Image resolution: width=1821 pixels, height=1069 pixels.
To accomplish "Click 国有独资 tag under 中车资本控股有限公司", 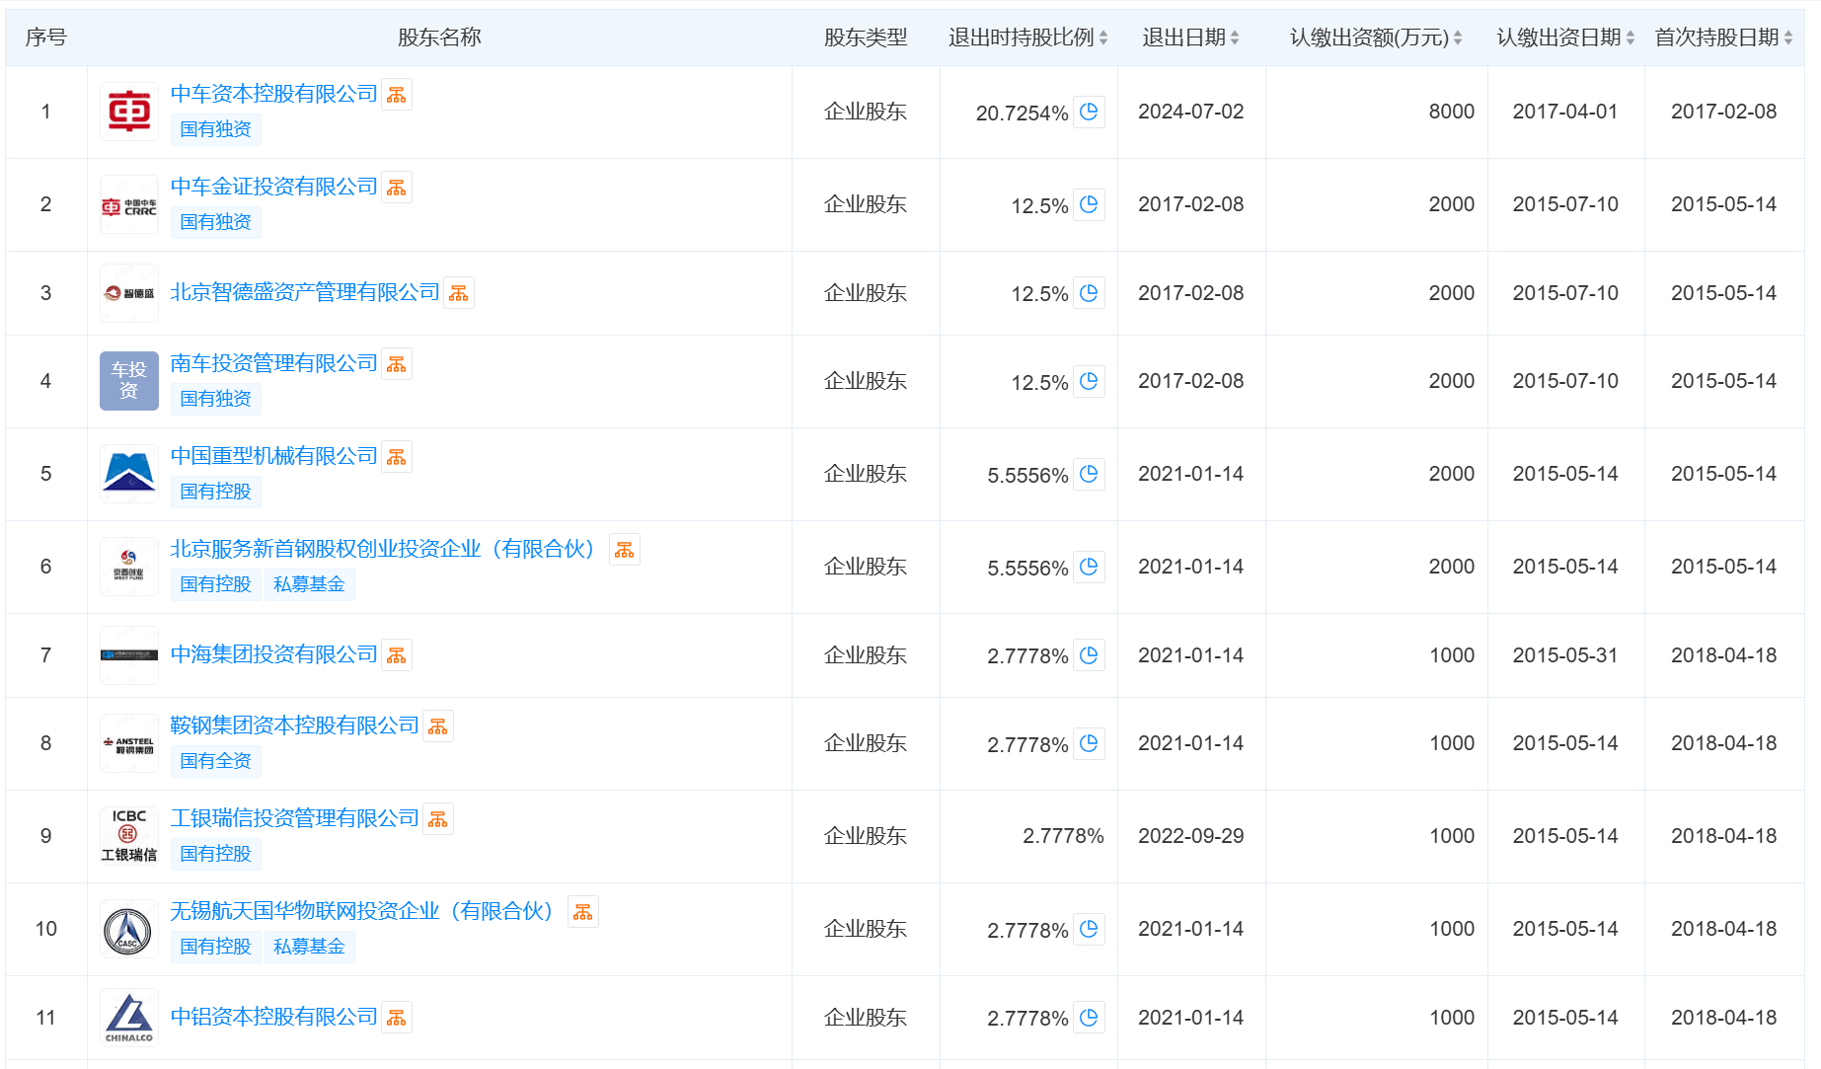I will pos(216,129).
